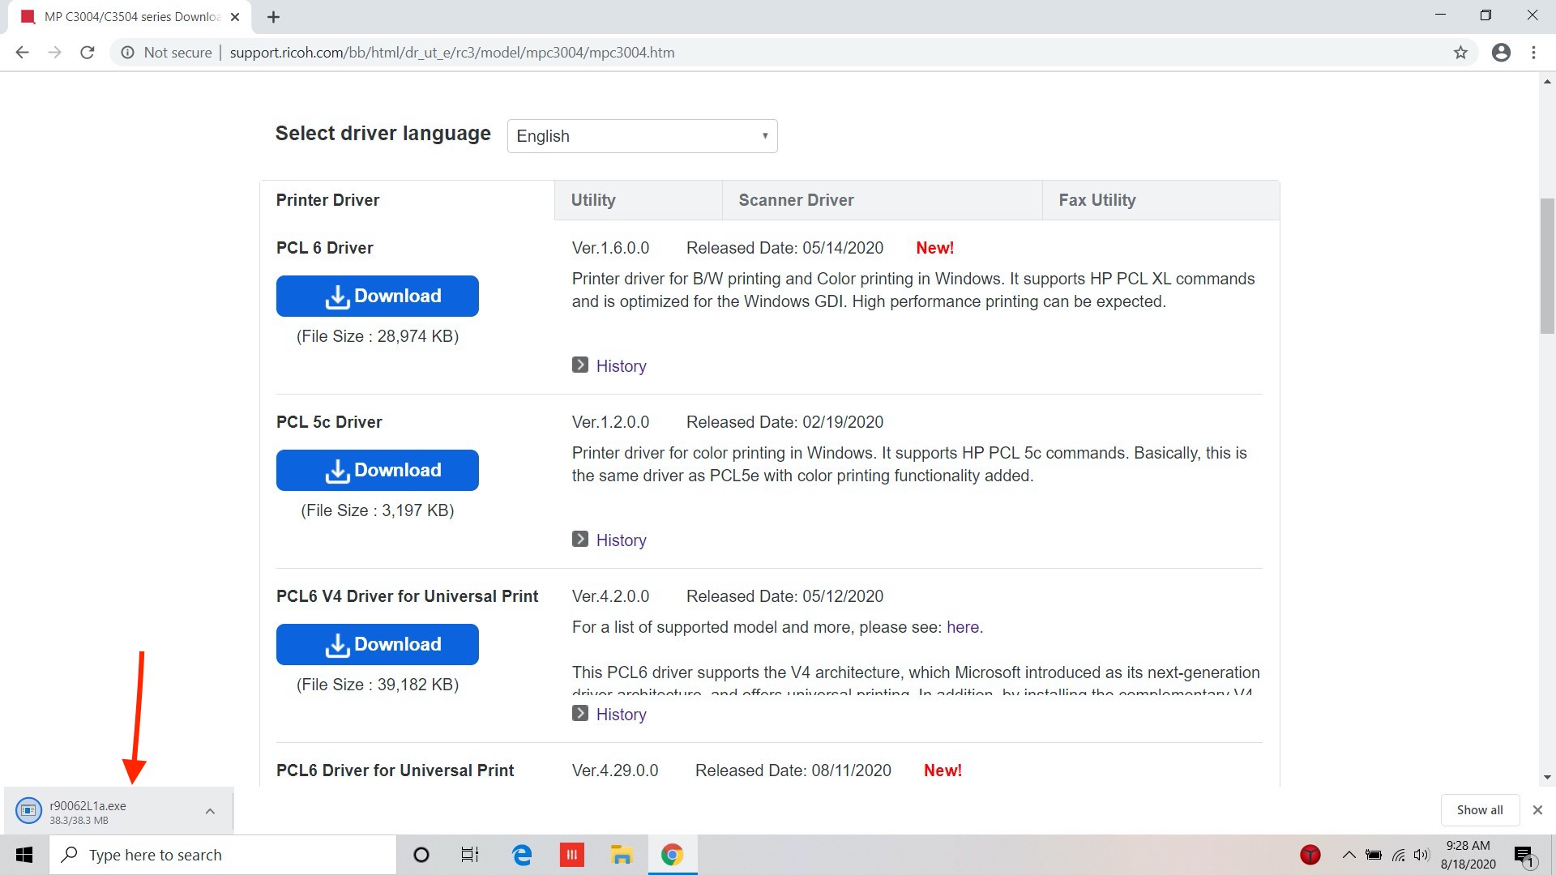Download the PCL 6 Driver
This screenshot has width=1556, height=875.
[x=377, y=297]
